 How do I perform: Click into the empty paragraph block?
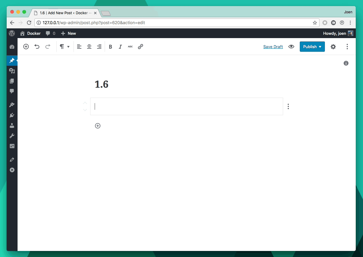(186, 106)
